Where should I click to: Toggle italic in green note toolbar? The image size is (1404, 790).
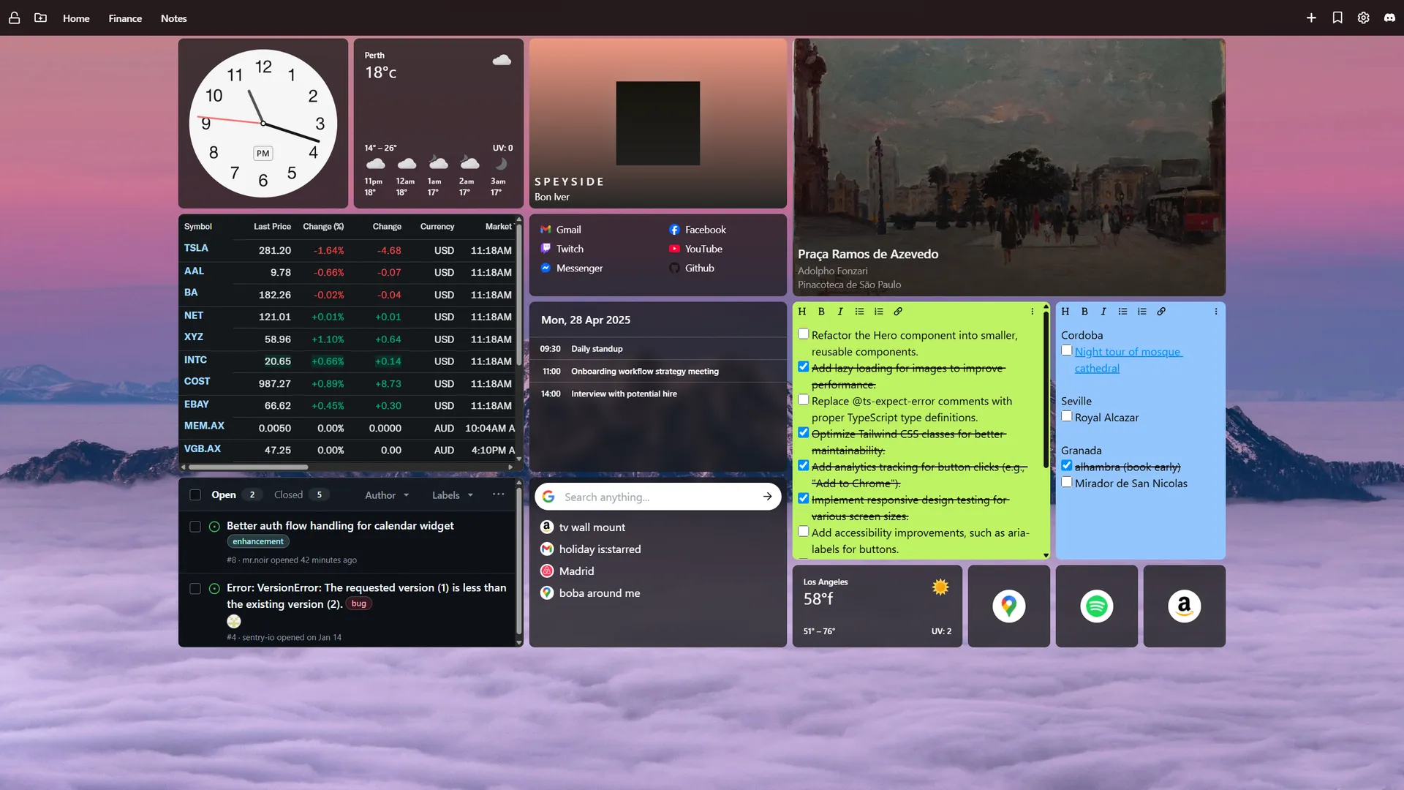click(840, 312)
